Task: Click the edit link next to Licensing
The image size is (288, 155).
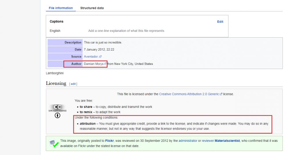Action: click(73, 84)
